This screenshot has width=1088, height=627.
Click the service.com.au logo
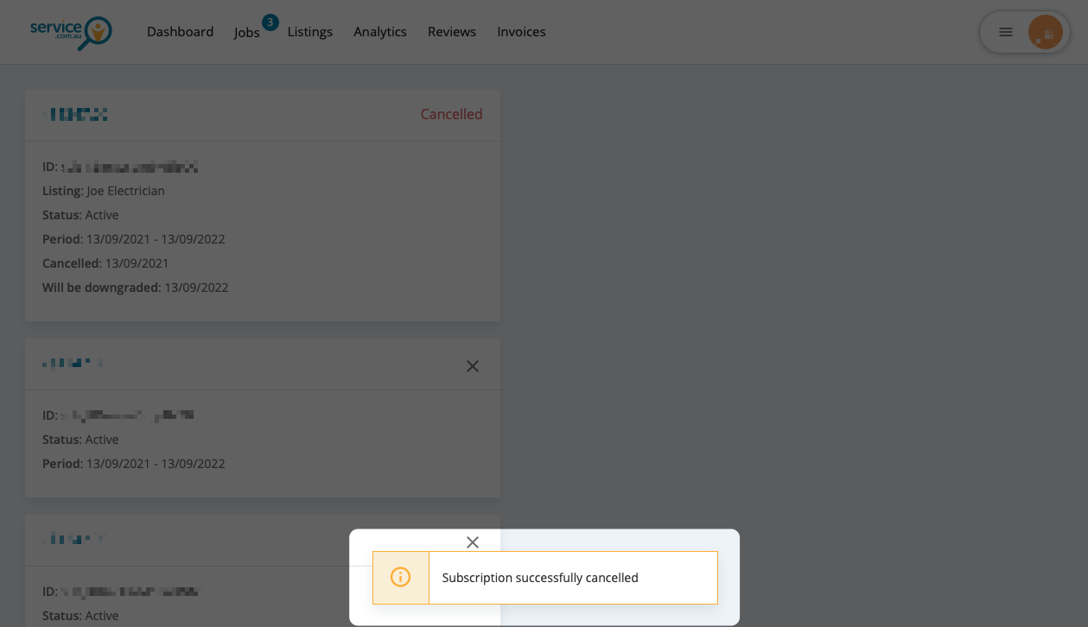71,32
